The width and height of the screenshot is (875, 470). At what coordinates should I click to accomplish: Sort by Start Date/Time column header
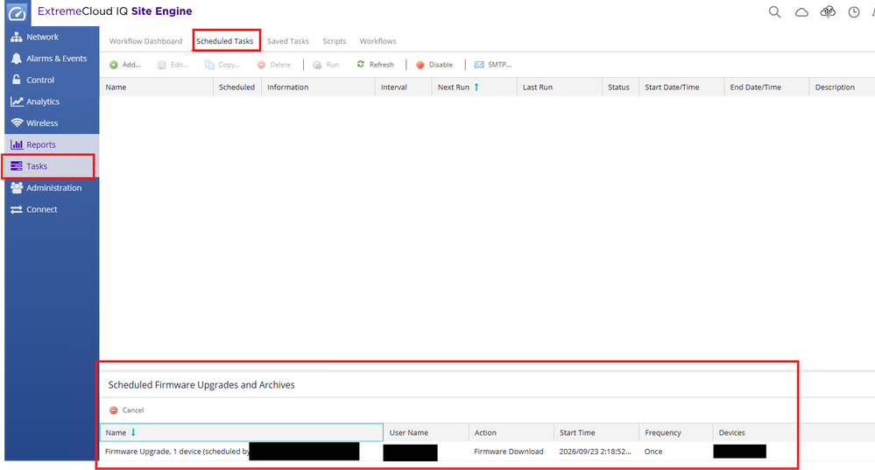click(681, 87)
